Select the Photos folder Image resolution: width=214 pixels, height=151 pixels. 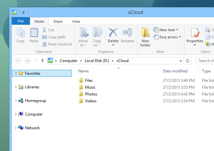click(x=88, y=94)
